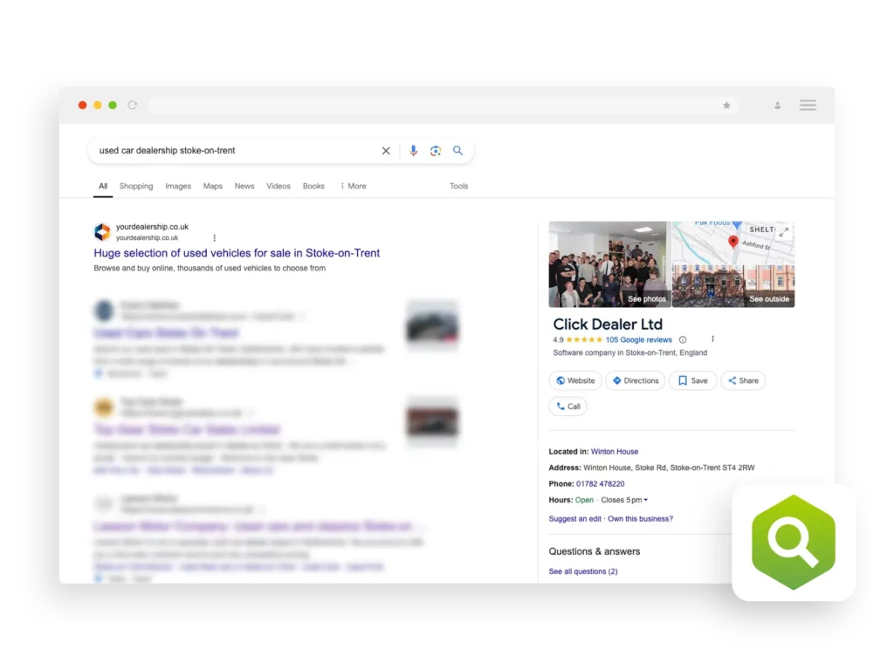Click the yellow browser window button
Image resolution: width=894 pixels, height=670 pixels.
[98, 106]
